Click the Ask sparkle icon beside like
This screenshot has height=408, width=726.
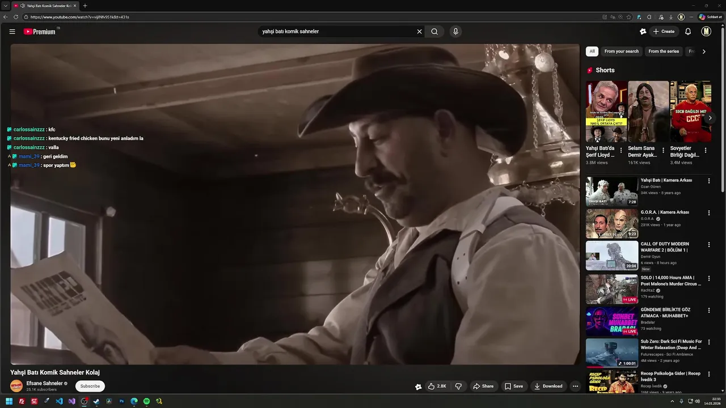(419, 386)
